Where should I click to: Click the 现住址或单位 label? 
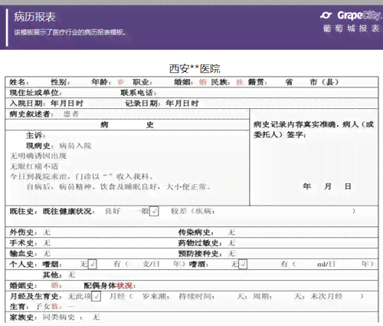pos(35,93)
